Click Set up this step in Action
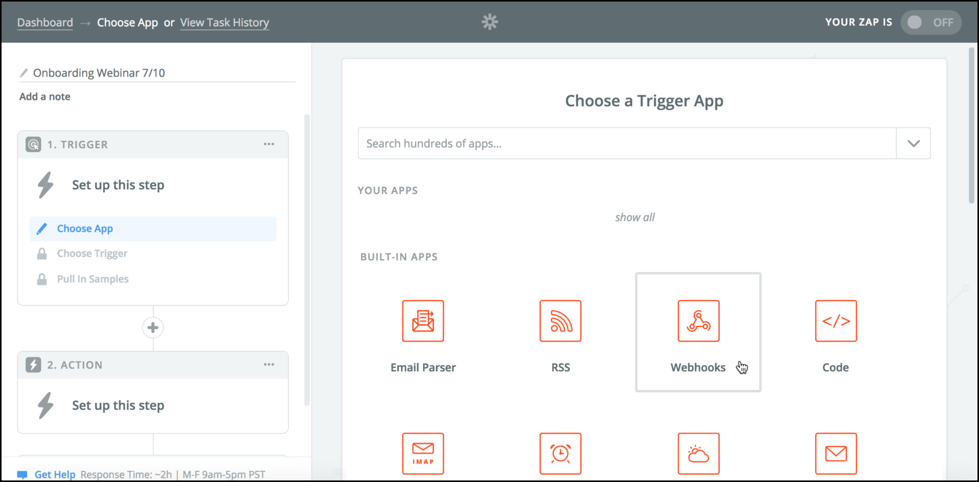 [118, 405]
